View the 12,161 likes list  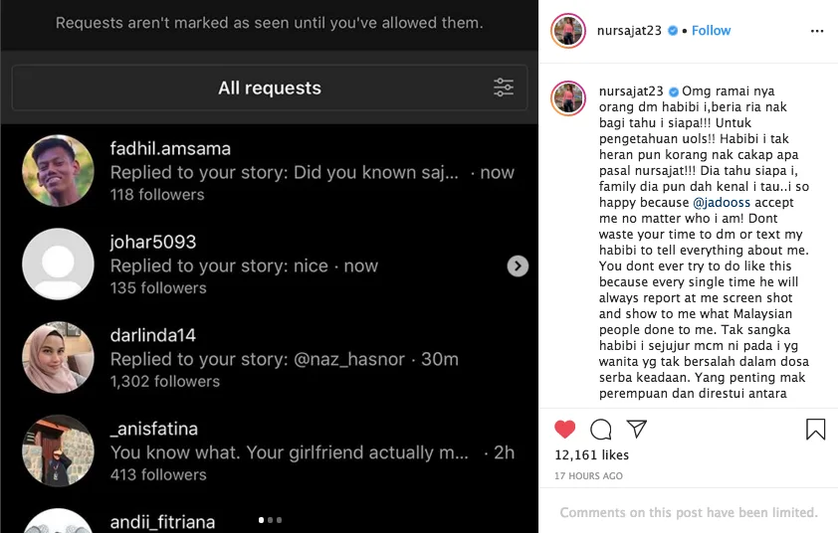(591, 455)
